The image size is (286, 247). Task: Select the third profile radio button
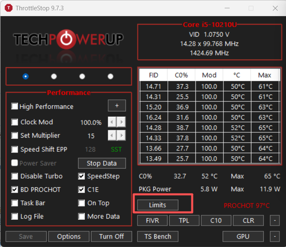coord(82,76)
